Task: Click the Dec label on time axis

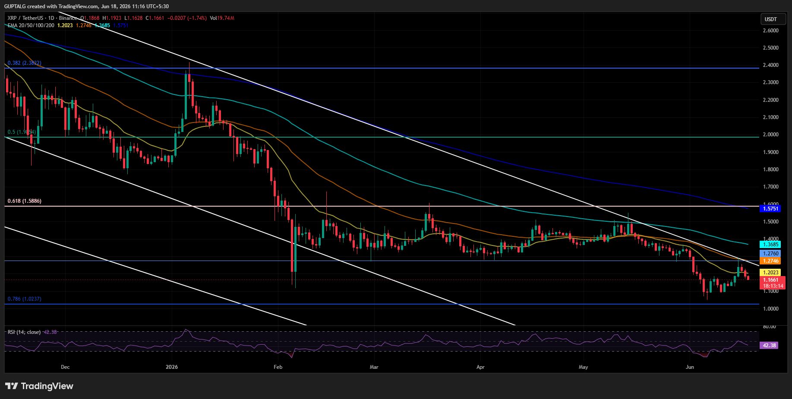Action: click(x=65, y=367)
